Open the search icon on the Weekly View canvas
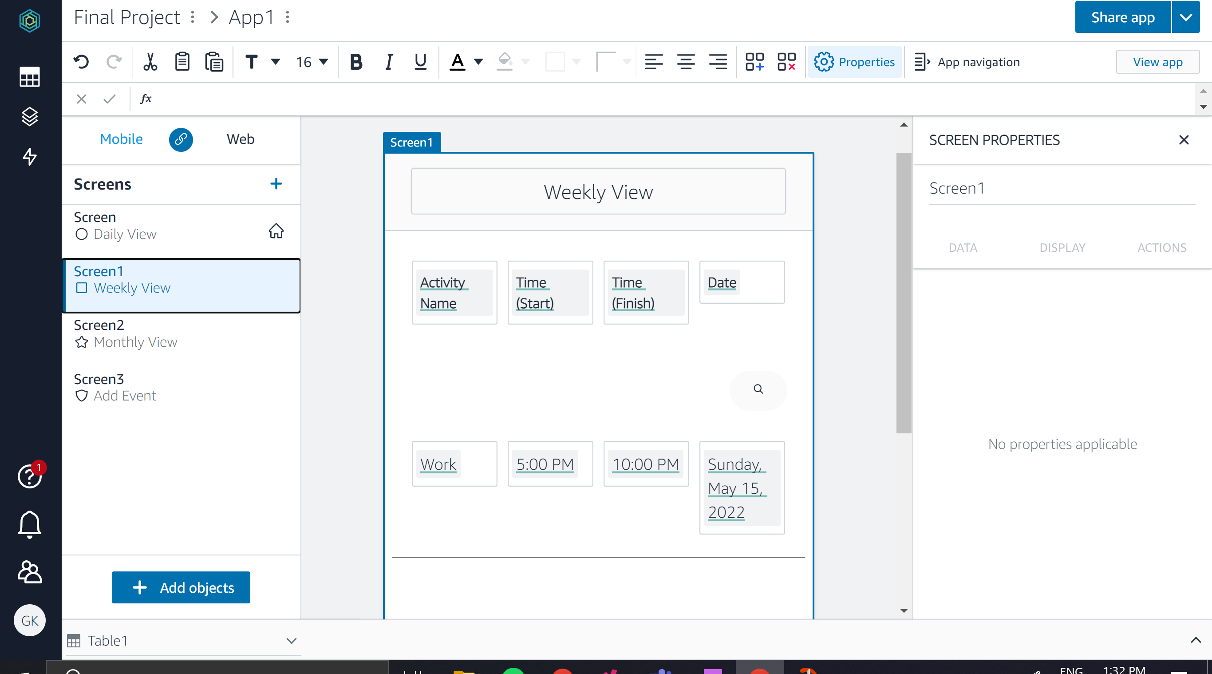 point(758,390)
